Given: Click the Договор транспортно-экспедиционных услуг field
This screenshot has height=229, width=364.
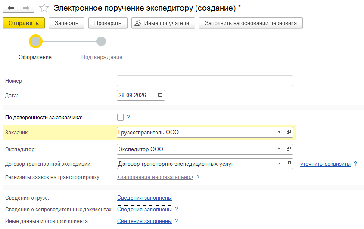Looking at the screenshot, I should click(196, 164).
